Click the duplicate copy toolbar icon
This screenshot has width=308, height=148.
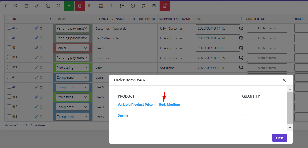tap(48, 6)
